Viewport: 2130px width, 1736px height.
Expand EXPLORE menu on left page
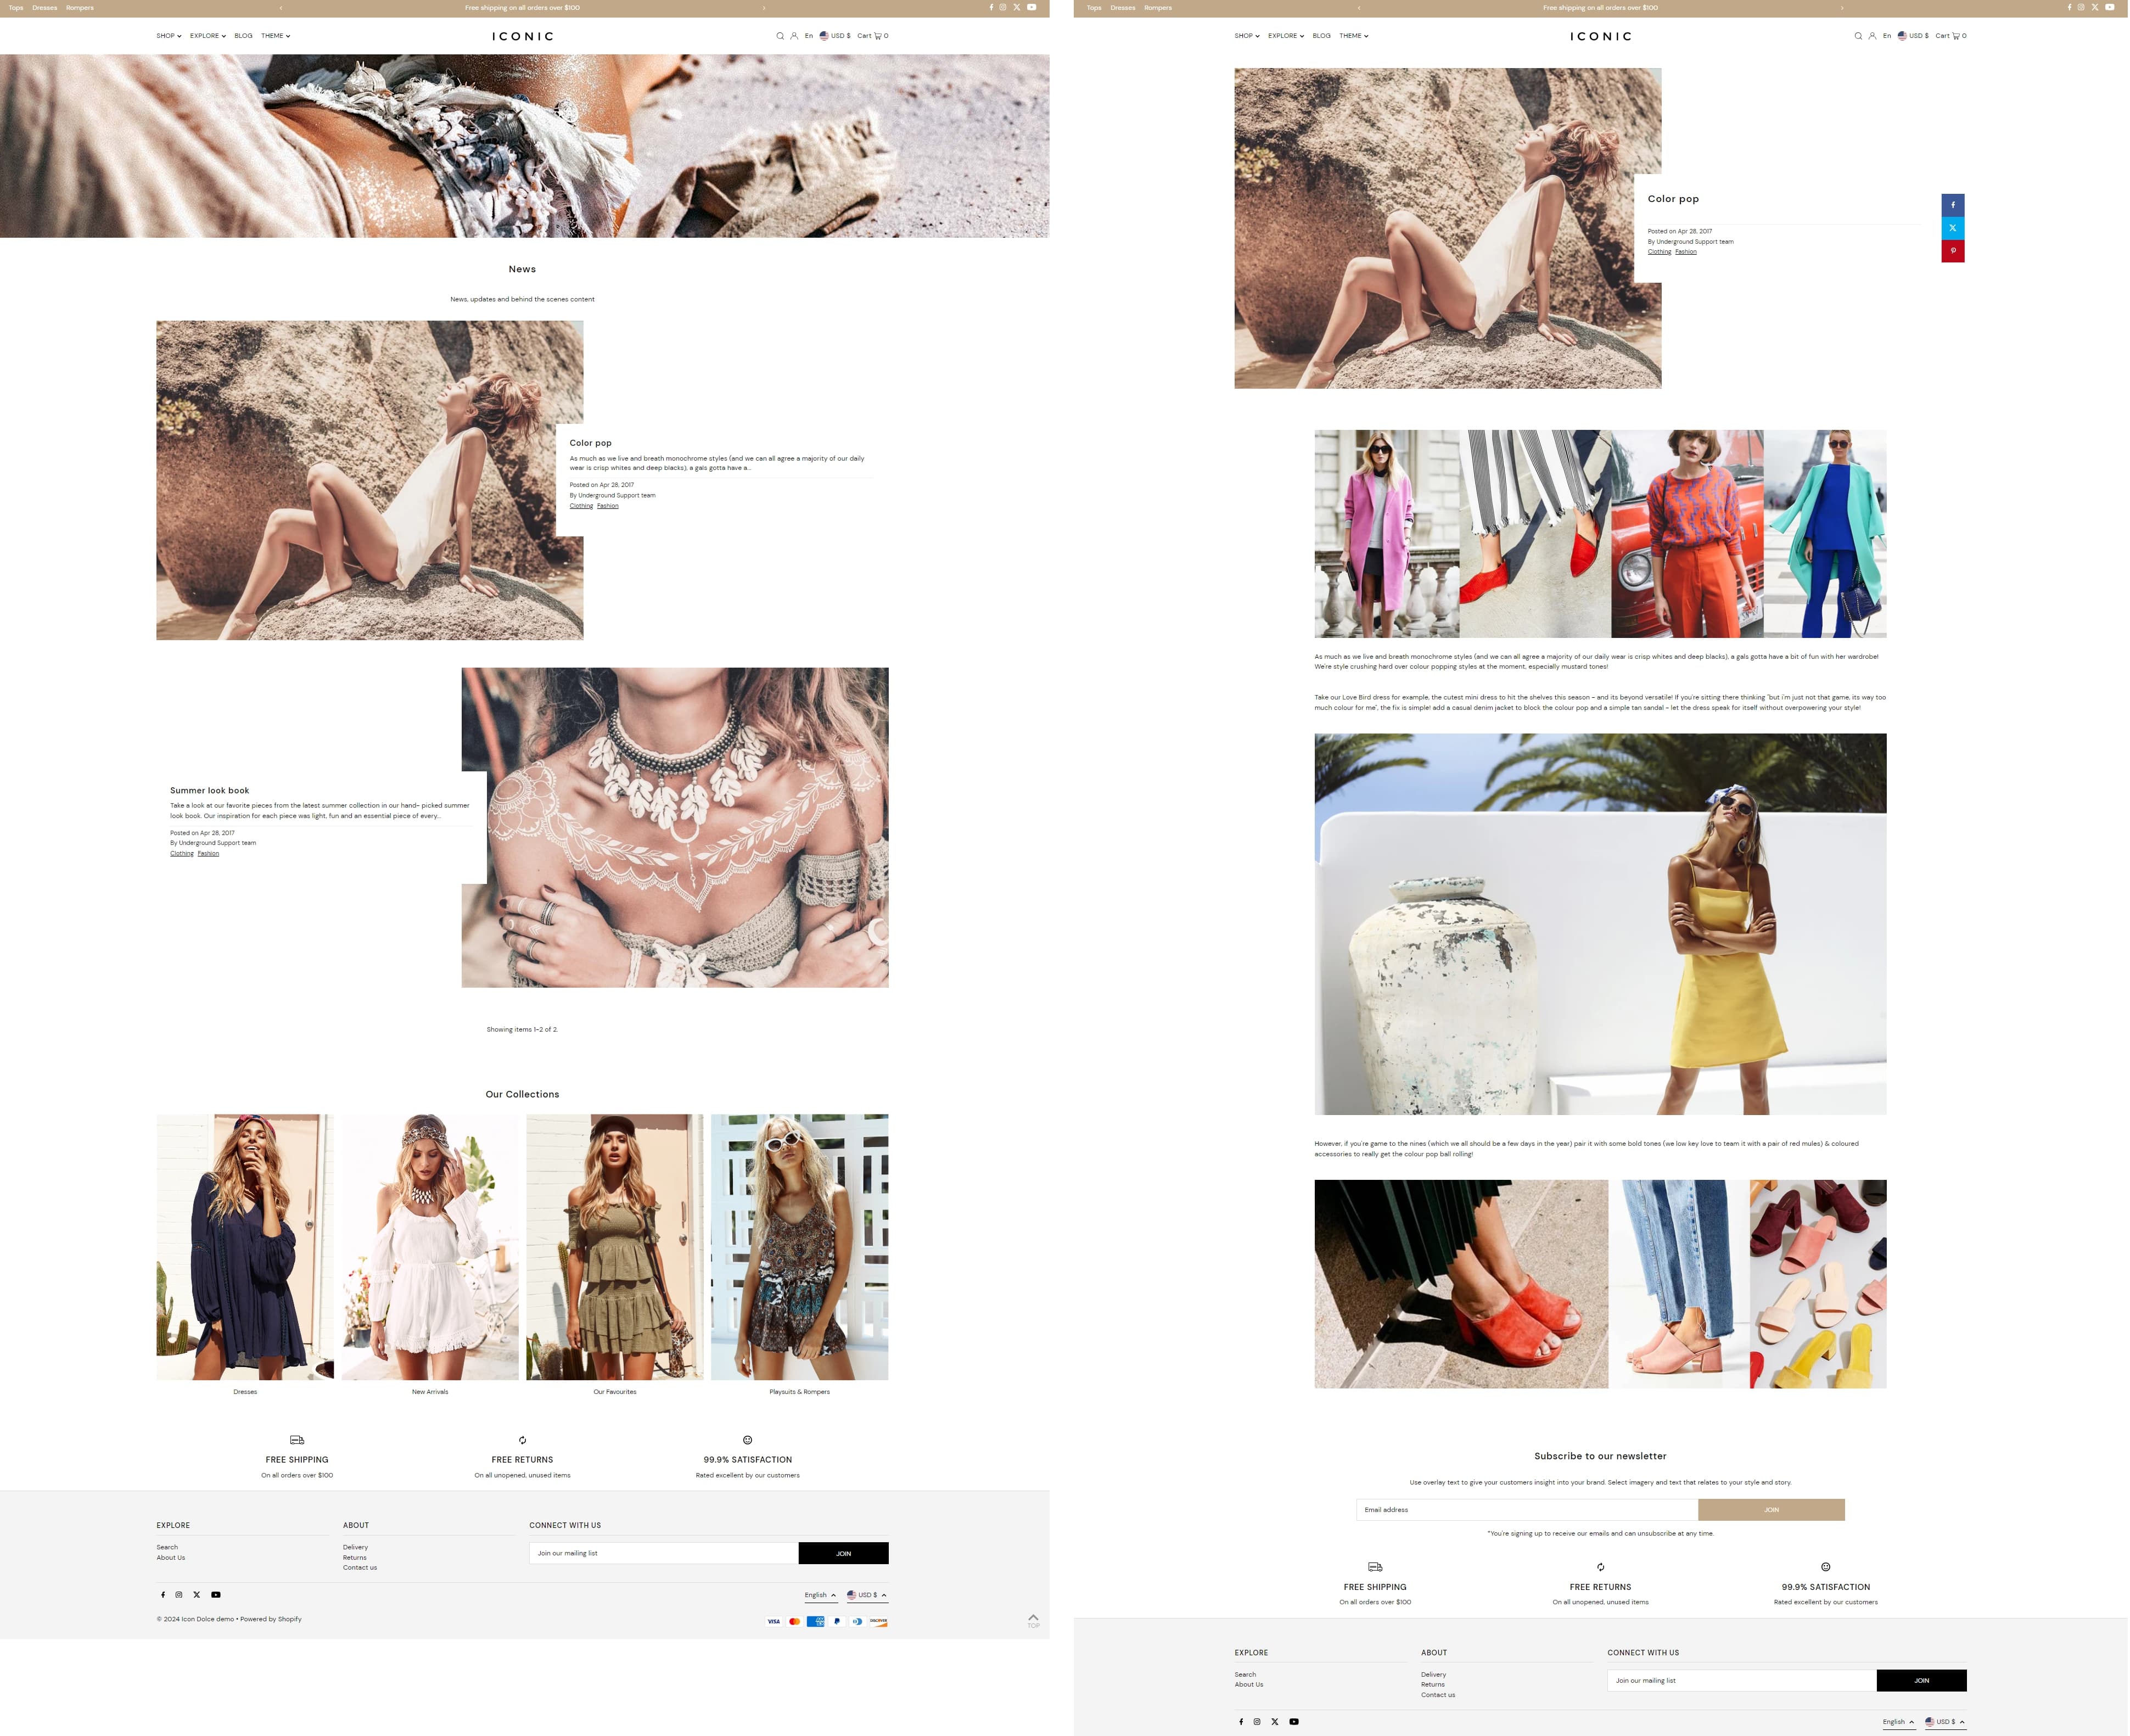[x=208, y=36]
